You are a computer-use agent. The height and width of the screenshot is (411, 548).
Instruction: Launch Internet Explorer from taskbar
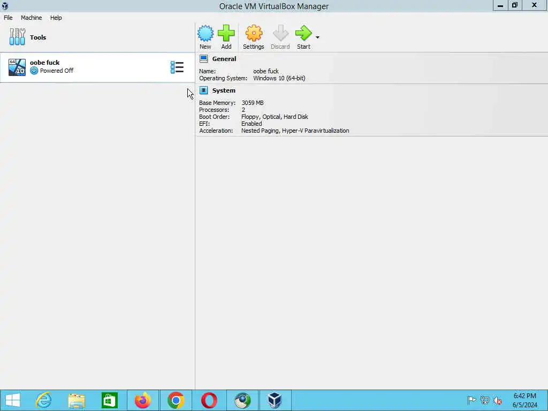pos(44,400)
